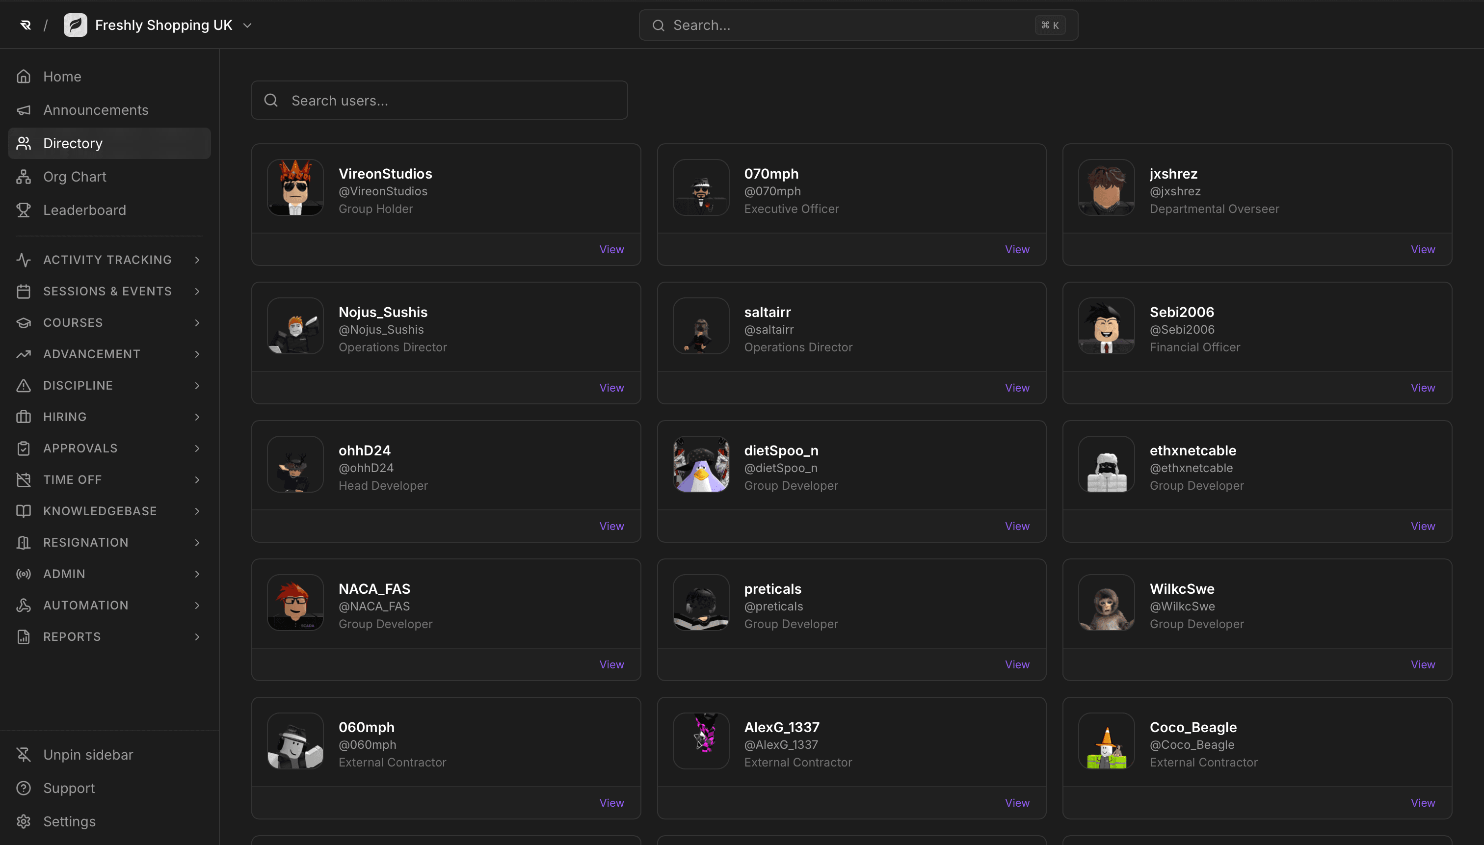Click the app logo in the top-left corner

point(26,25)
